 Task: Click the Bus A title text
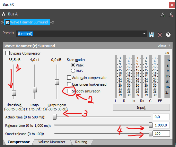(13, 14)
